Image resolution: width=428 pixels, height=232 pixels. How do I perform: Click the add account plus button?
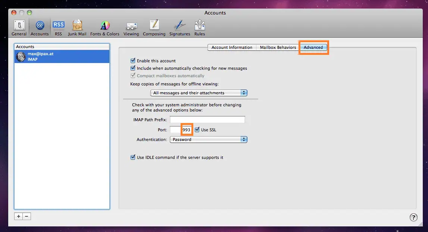(18, 216)
